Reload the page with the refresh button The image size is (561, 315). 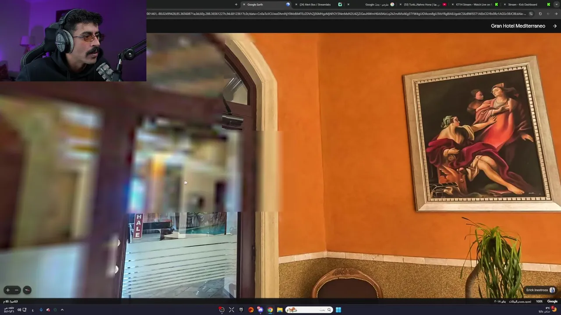pos(540,14)
